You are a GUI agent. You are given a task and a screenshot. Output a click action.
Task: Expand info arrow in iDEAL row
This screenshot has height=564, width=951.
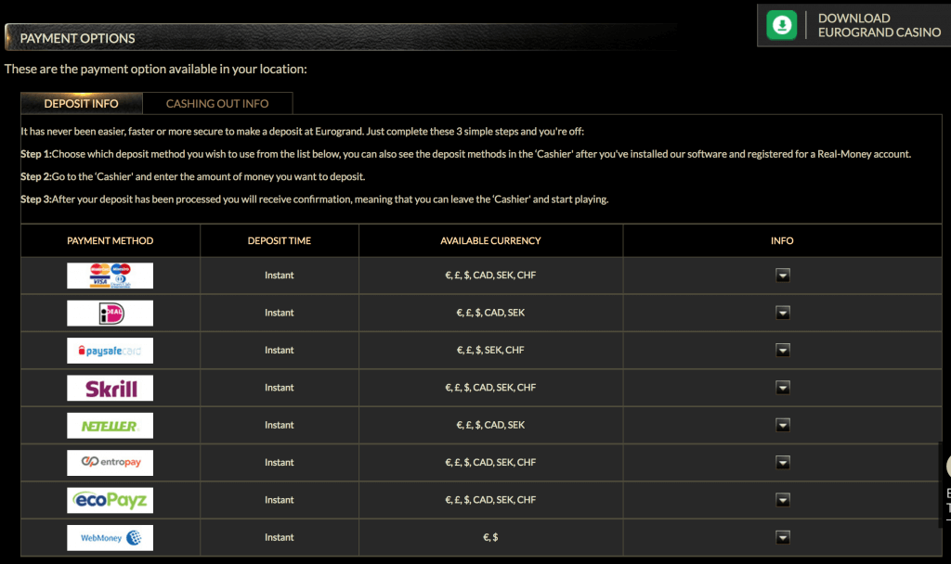(x=782, y=313)
